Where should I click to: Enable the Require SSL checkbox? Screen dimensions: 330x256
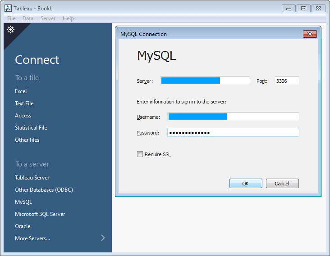[140, 154]
